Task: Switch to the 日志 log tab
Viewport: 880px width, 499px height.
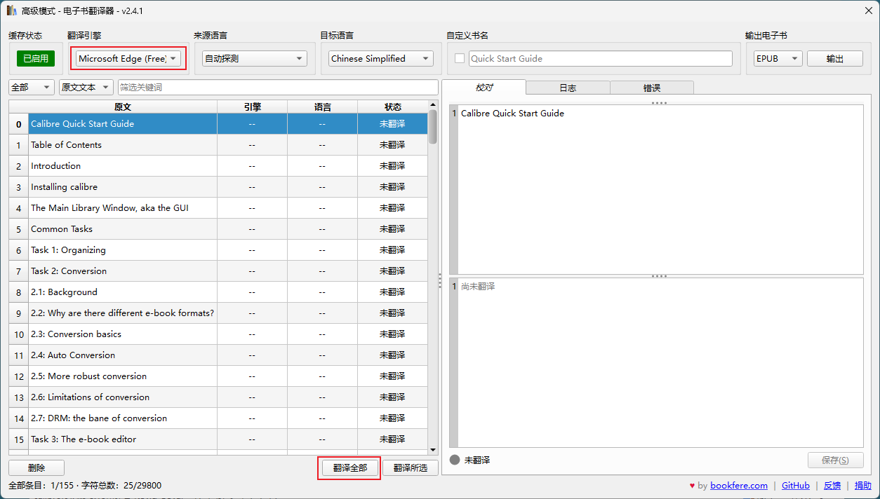Action: coord(568,88)
